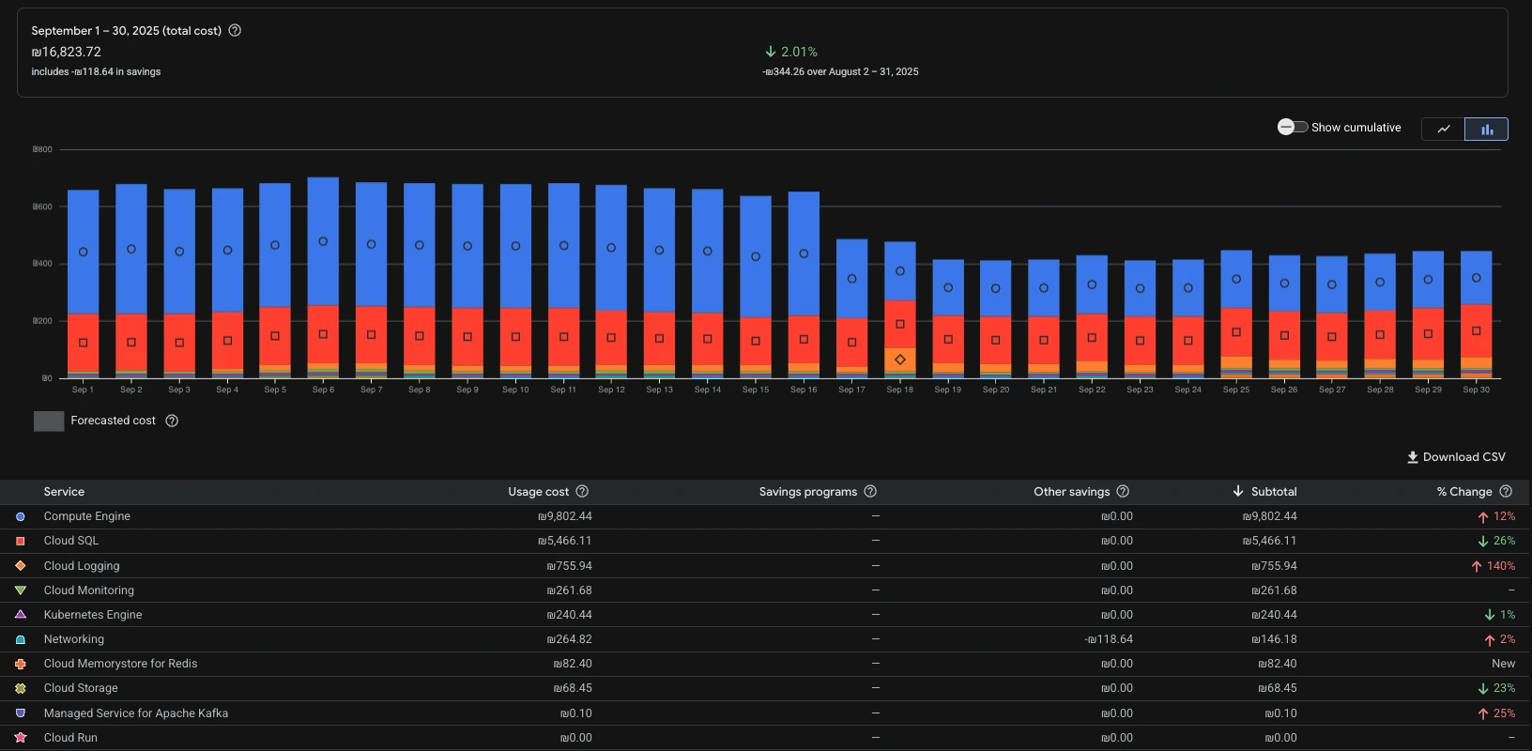The width and height of the screenshot is (1532, 751).
Task: Click help icon next to total cost
Action: (235, 31)
